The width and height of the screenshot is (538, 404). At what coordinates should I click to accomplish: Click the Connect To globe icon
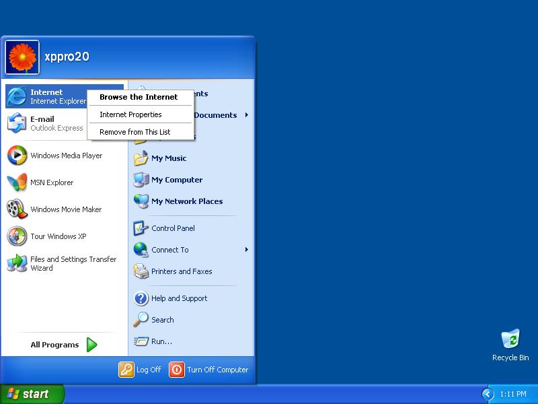tap(141, 250)
